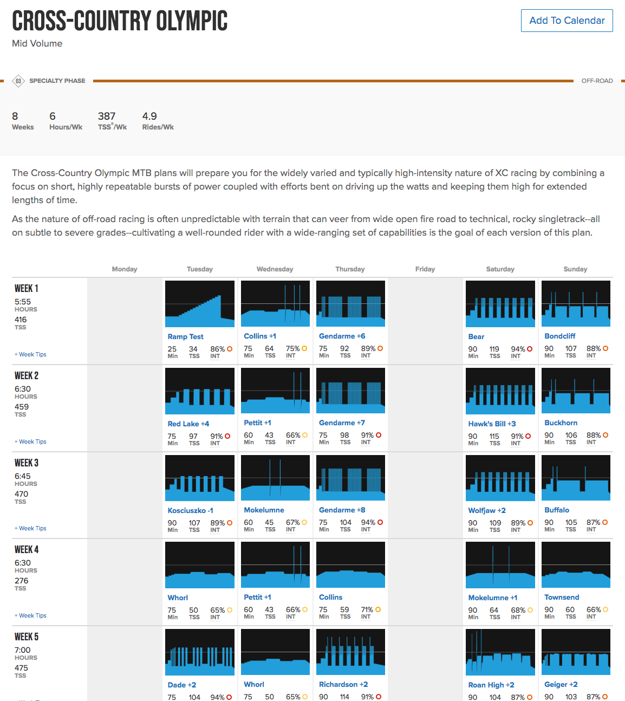The width and height of the screenshot is (625, 701).
Task: Click the Dade +2 workout graph thumbnail
Action: click(200, 652)
